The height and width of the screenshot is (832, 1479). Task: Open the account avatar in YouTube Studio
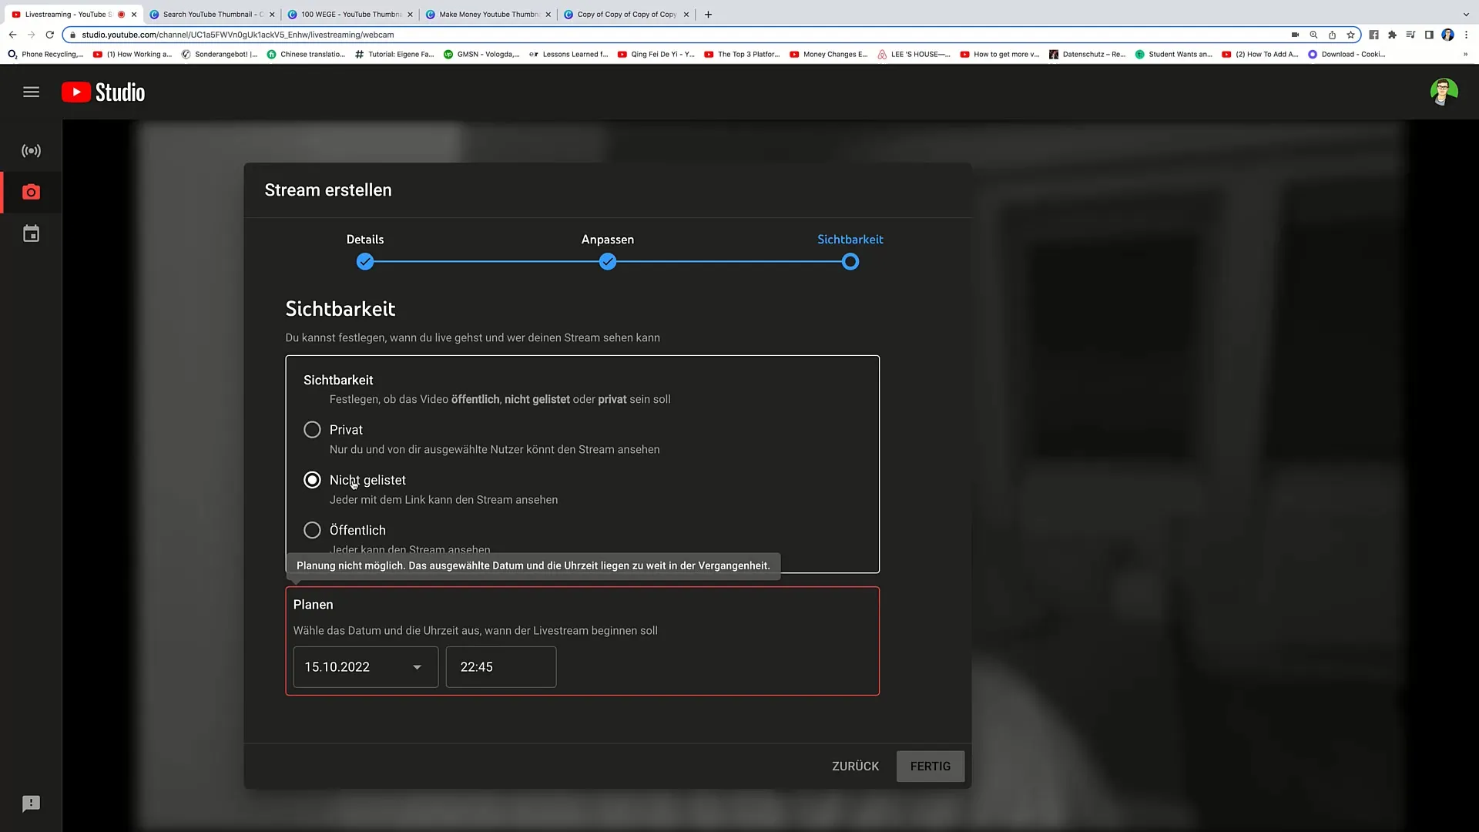click(x=1444, y=92)
